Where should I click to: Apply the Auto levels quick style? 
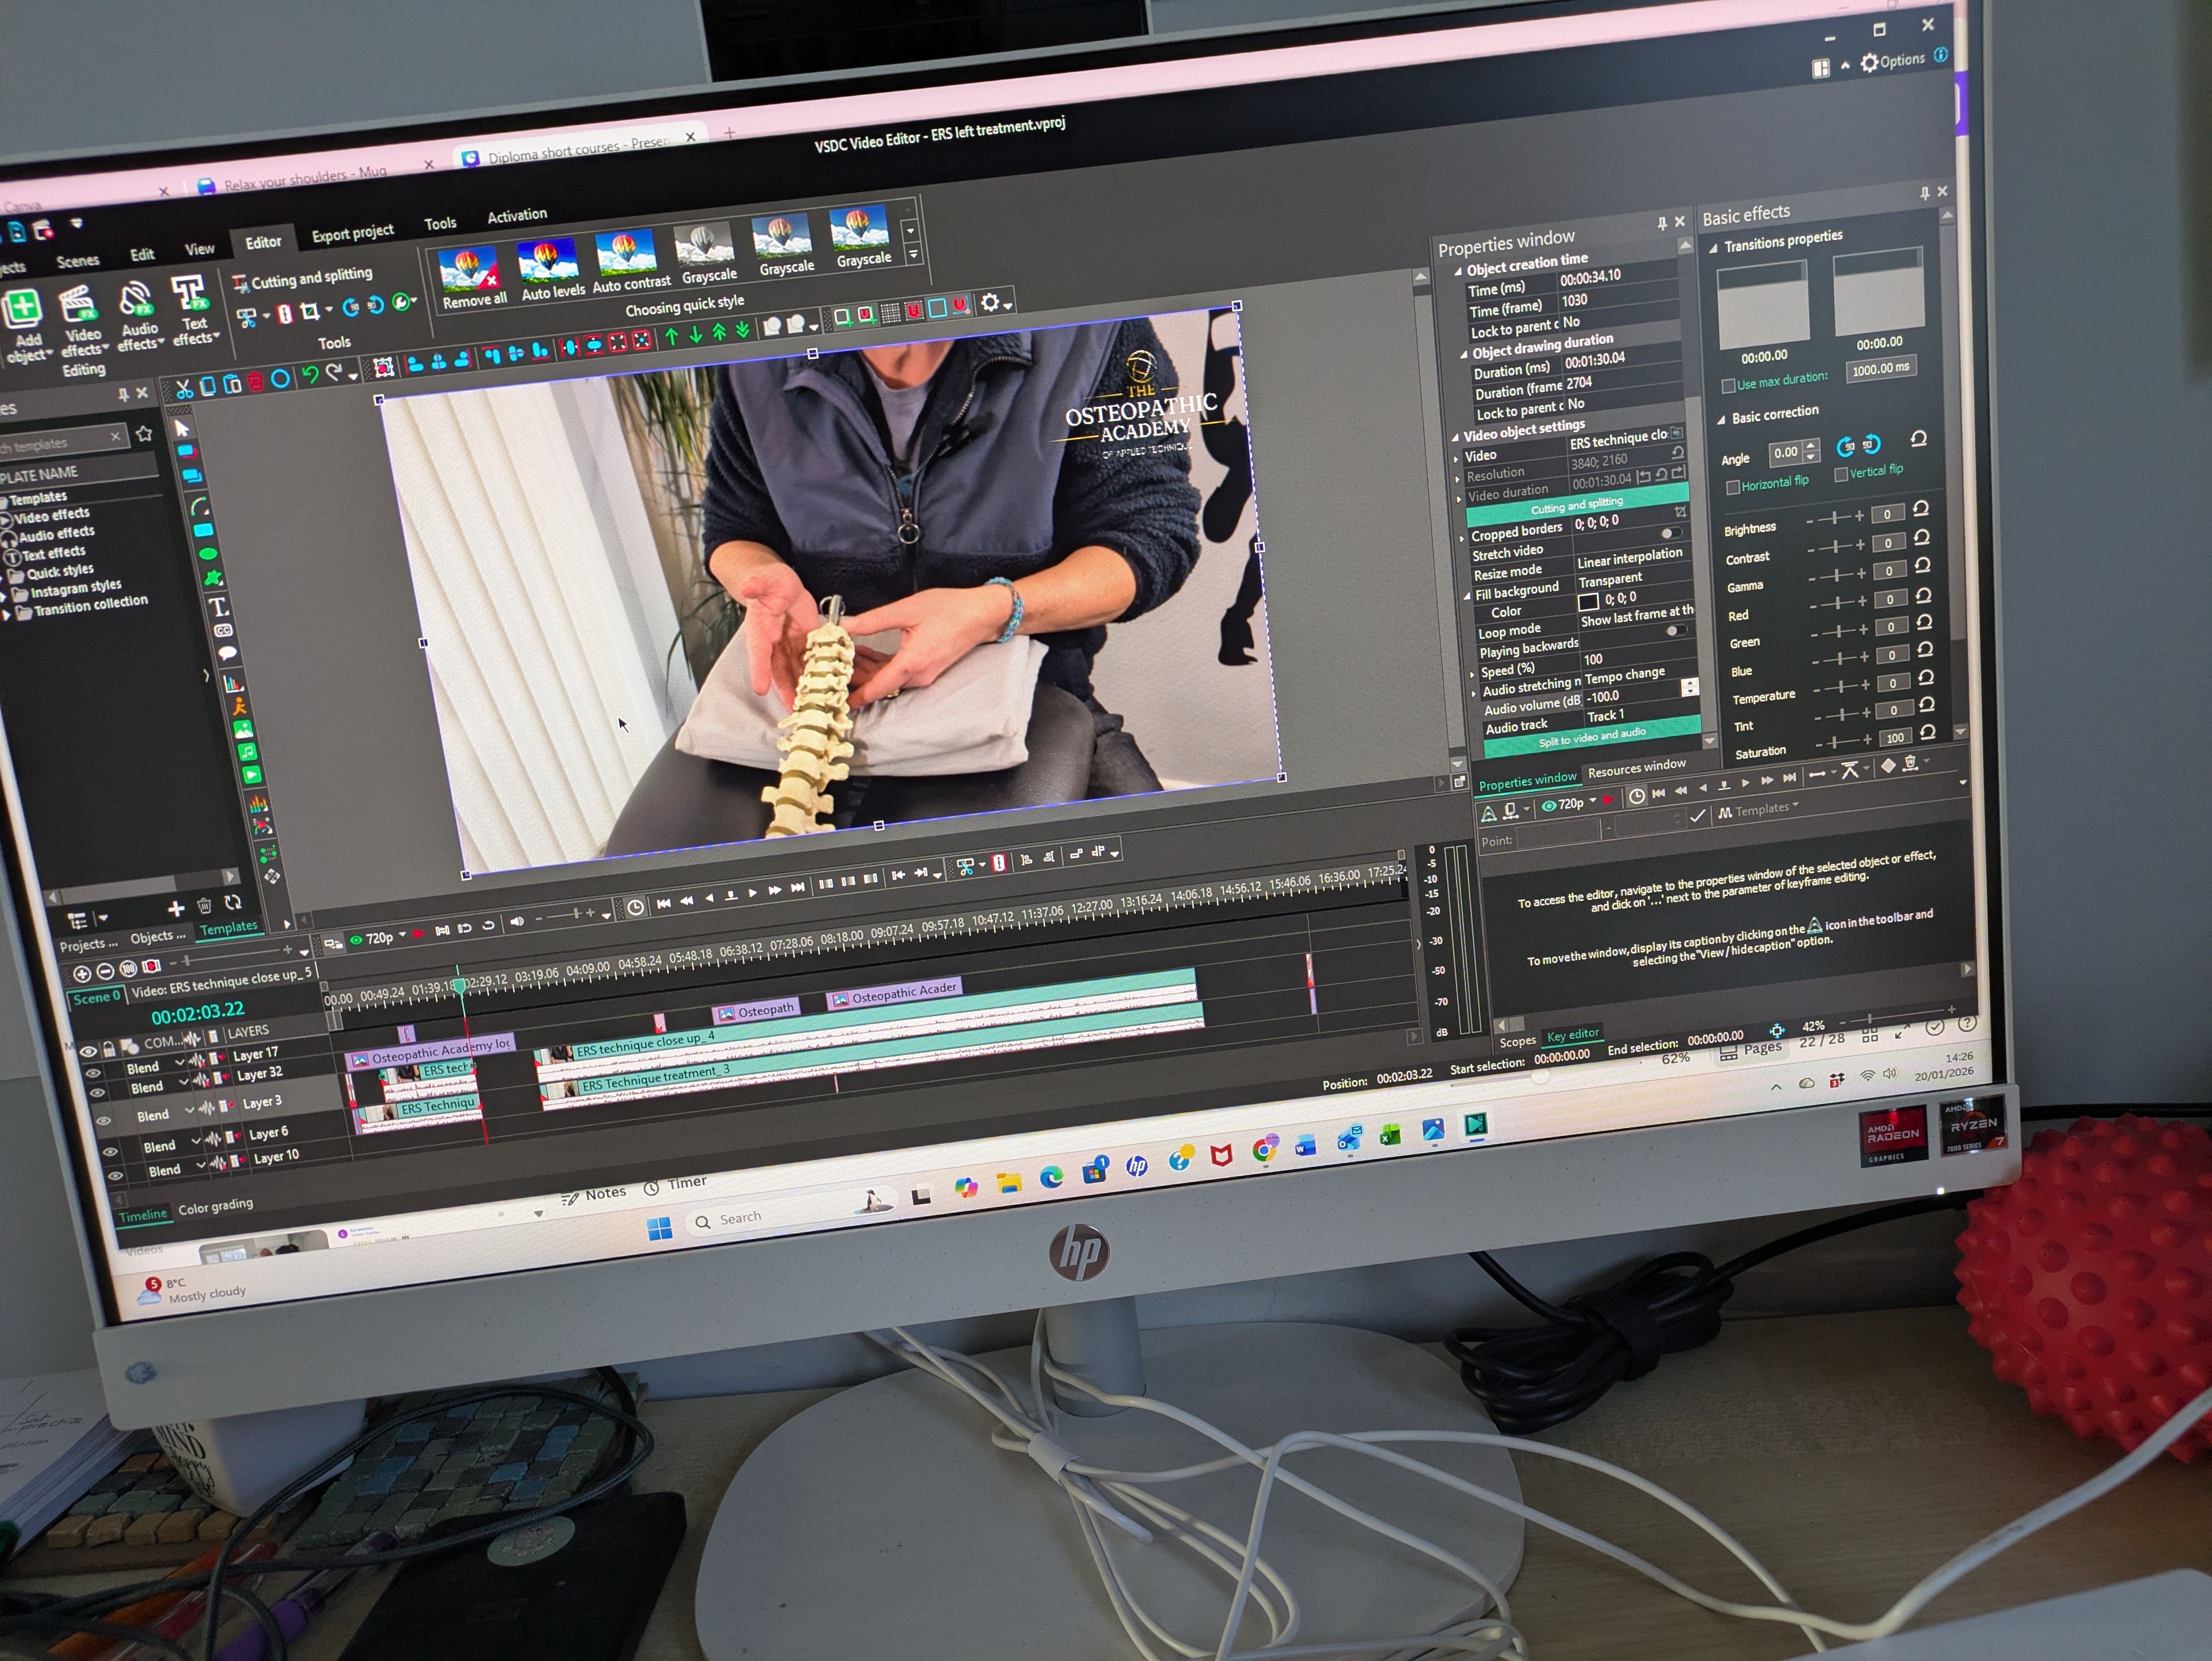548,262
